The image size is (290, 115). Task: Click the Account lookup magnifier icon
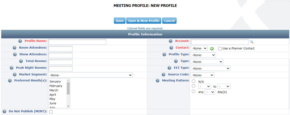pyautogui.click(x=252, y=42)
